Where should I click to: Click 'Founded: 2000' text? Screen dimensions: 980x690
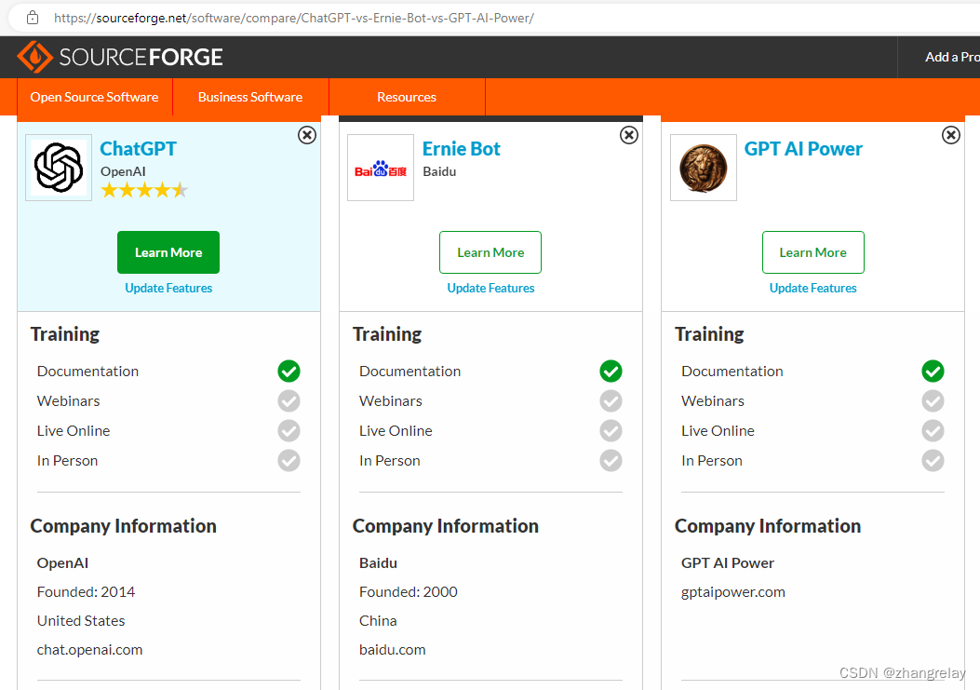click(409, 592)
